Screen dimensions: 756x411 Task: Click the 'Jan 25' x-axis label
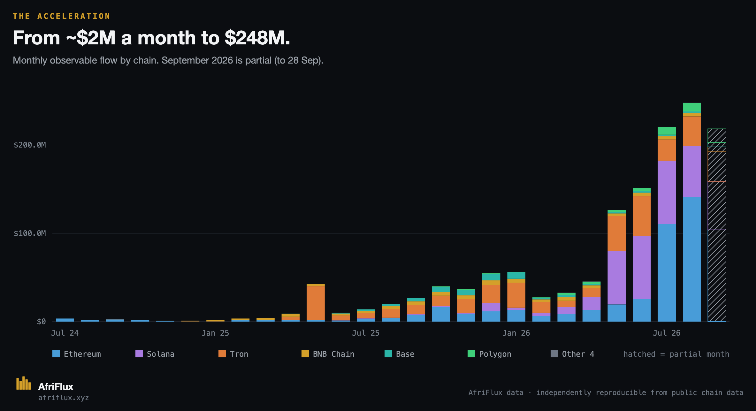click(x=215, y=333)
